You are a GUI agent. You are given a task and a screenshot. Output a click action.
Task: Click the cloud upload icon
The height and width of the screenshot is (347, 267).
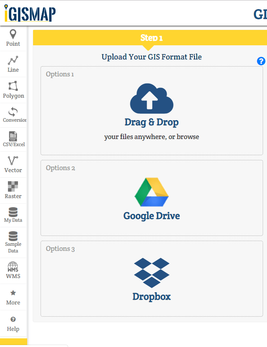[152, 98]
